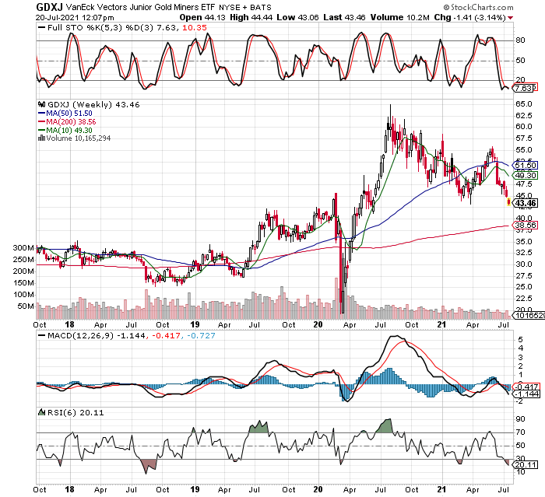Image resolution: width=545 pixels, height=497 pixels.
Task: Click the MA(10) 49.30 legend entry
Action: (69, 131)
